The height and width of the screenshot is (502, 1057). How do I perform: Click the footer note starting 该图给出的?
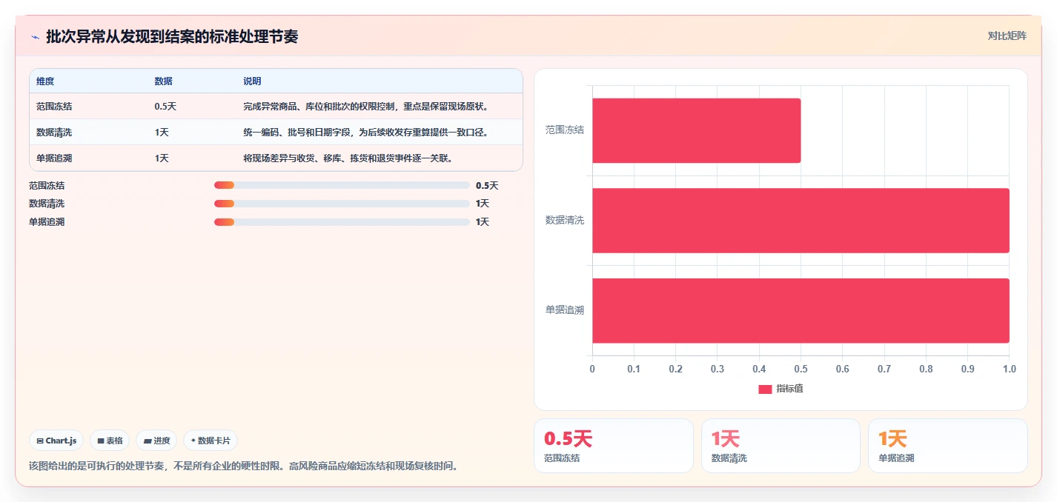pyautogui.click(x=243, y=466)
